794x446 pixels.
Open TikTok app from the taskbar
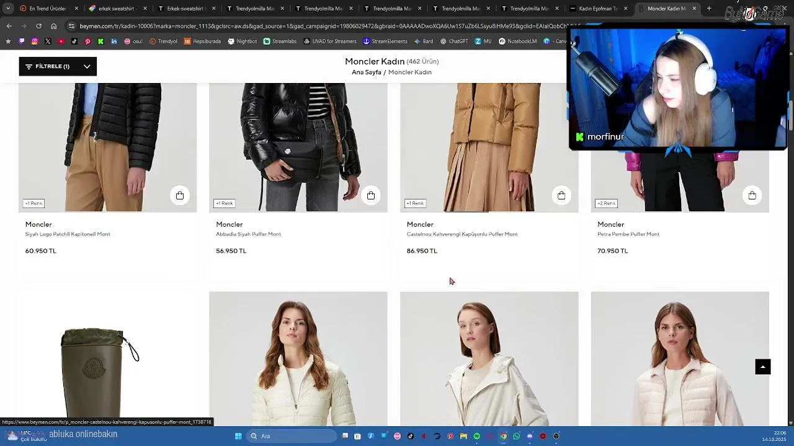click(411, 436)
